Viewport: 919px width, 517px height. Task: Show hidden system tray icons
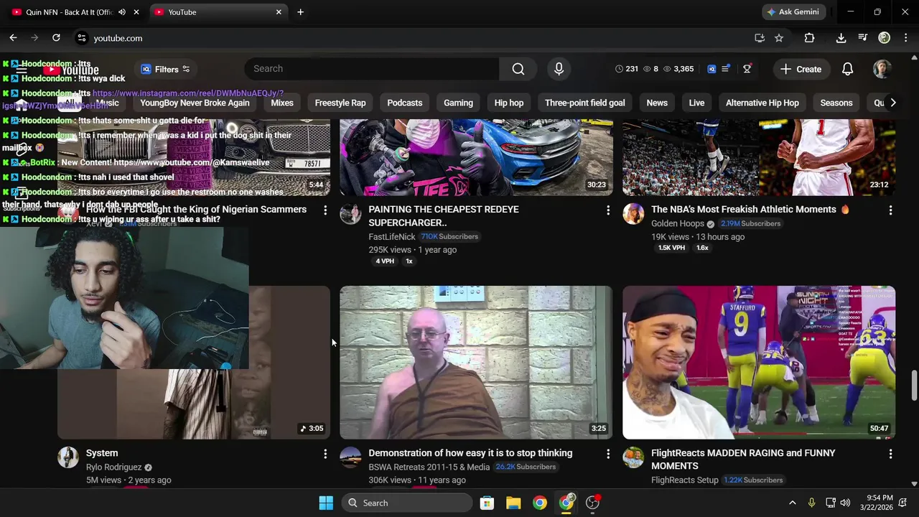pos(792,503)
